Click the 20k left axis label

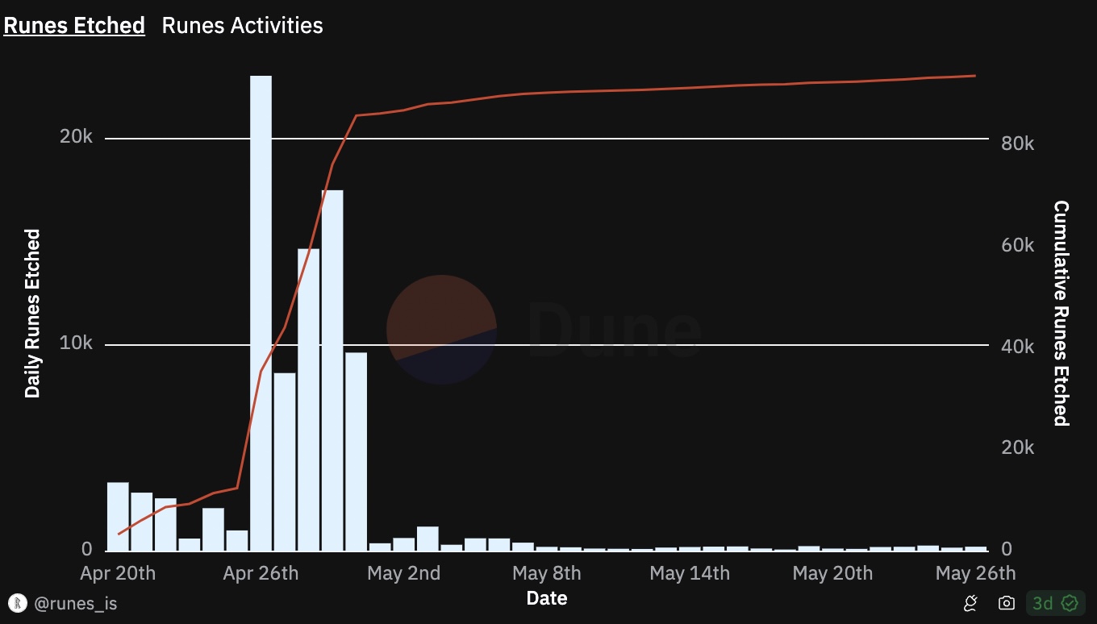coord(77,138)
